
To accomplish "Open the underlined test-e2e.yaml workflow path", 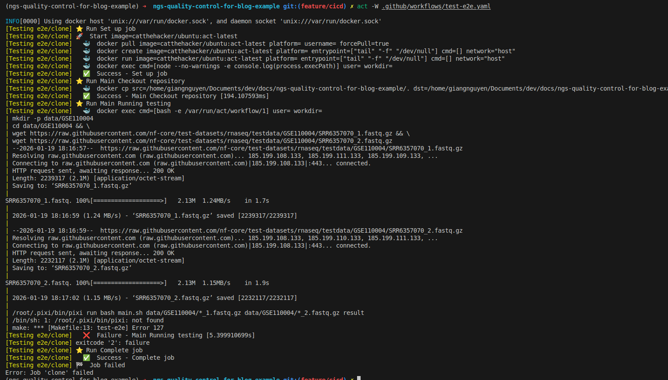I will point(436,6).
